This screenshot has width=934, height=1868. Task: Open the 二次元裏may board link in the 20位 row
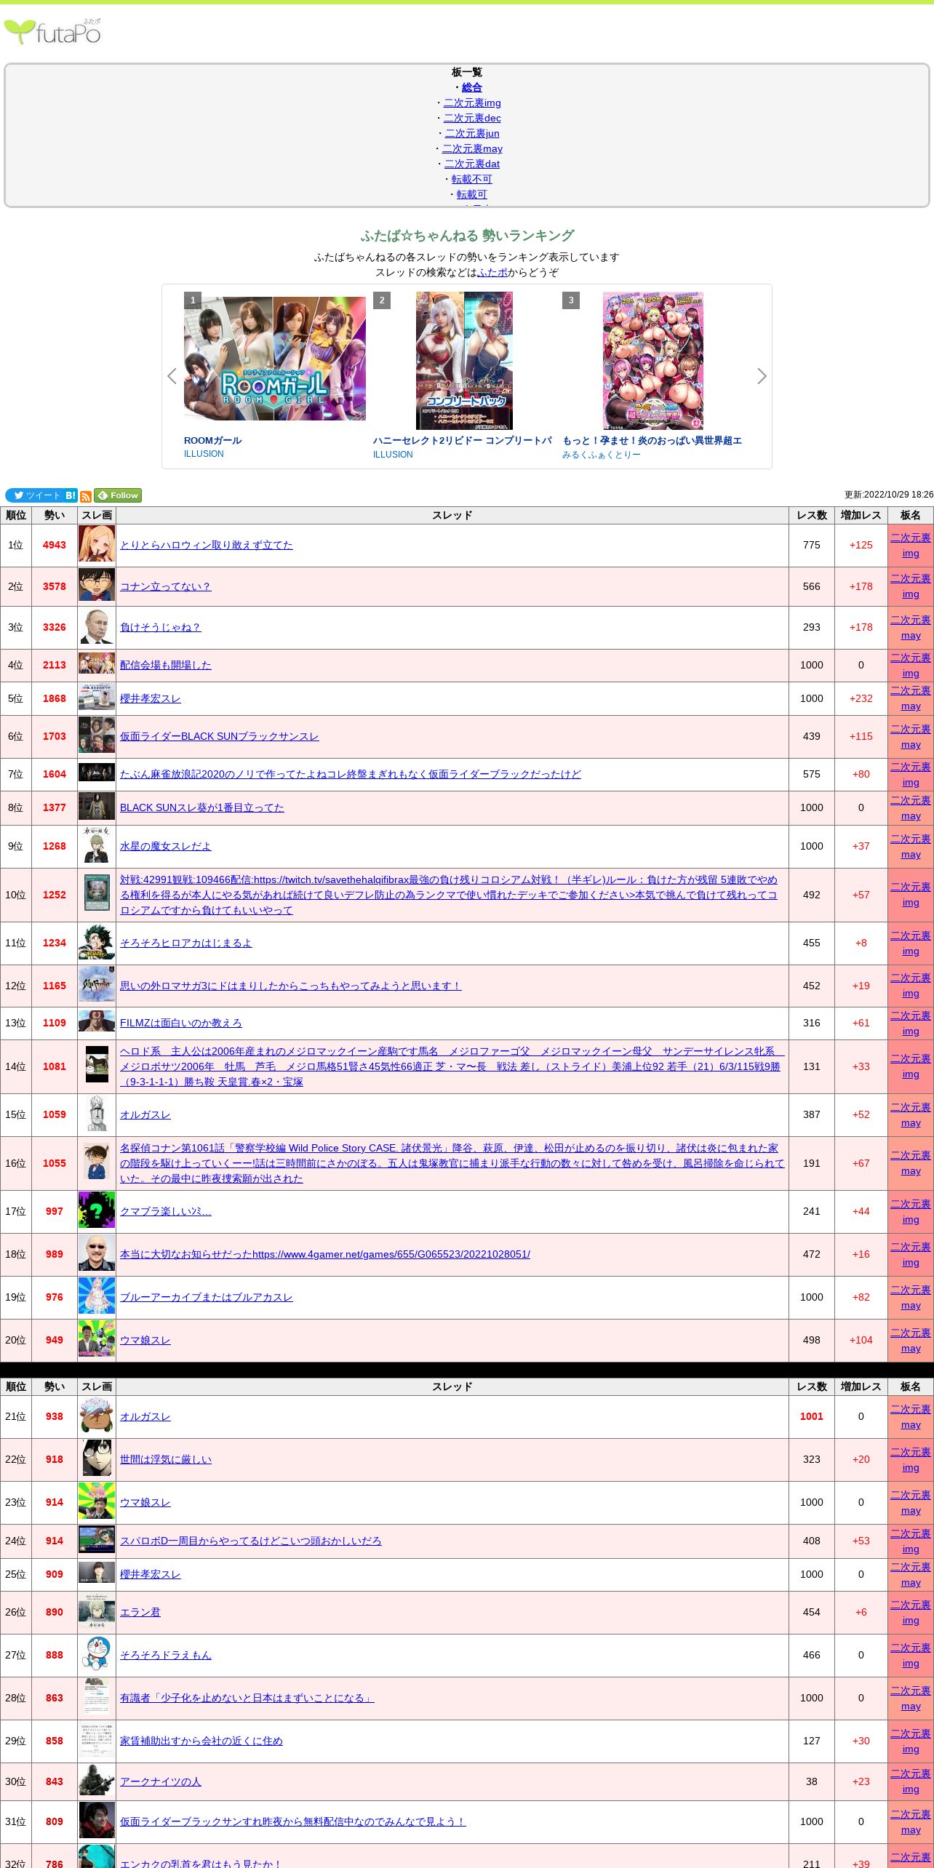pyautogui.click(x=911, y=1341)
